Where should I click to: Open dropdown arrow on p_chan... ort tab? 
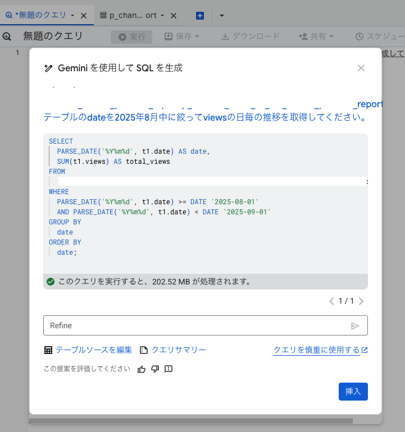click(x=162, y=16)
